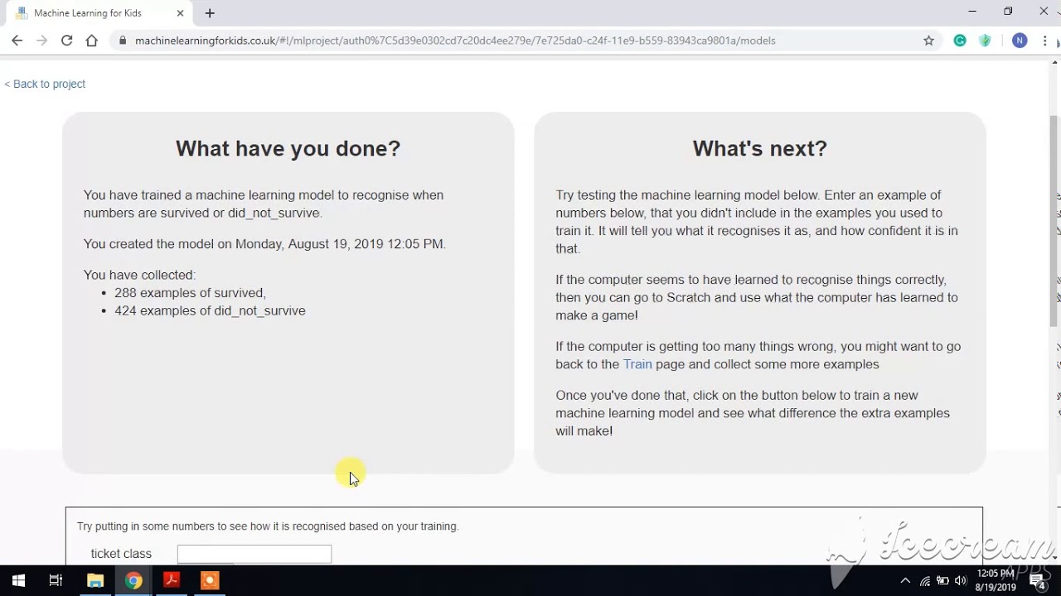Click the 'You have collected:' text
This screenshot has width=1061, height=596.
coord(139,275)
